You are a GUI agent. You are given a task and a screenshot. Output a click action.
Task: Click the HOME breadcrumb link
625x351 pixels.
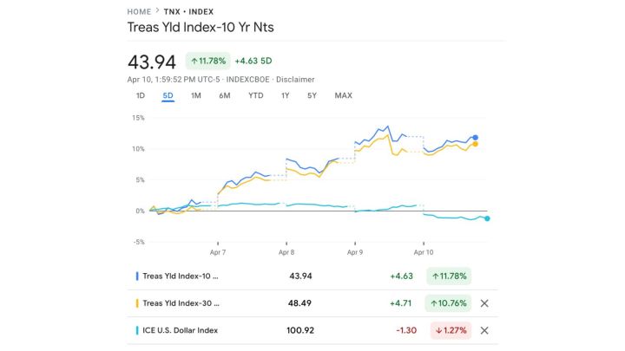point(139,12)
